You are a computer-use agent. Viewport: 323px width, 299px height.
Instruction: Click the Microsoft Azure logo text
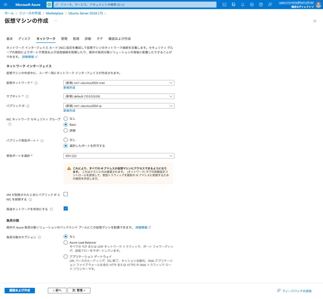(x=28, y=5)
